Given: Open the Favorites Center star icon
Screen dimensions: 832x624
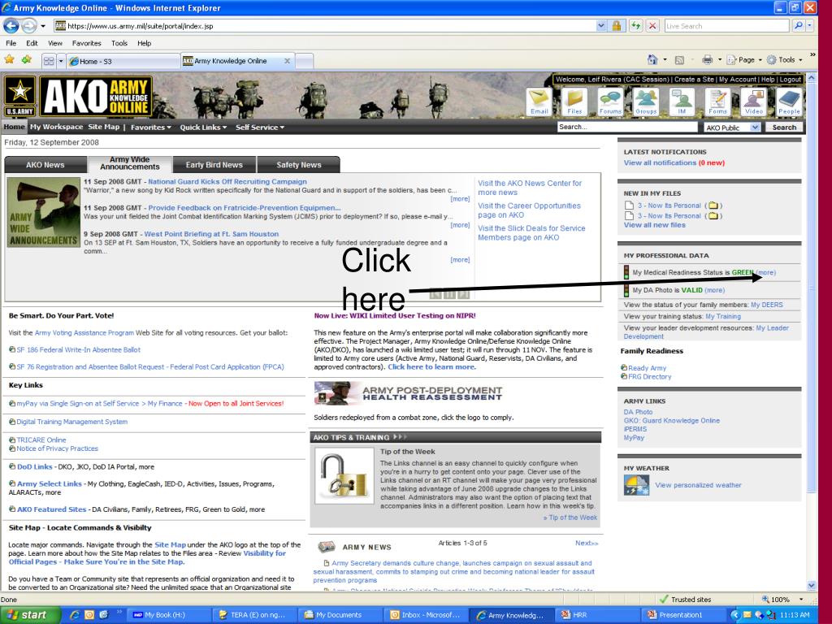Looking at the screenshot, I should click(10, 60).
